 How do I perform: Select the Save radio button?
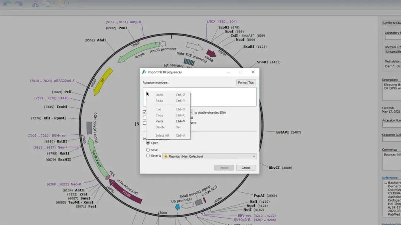click(x=149, y=150)
